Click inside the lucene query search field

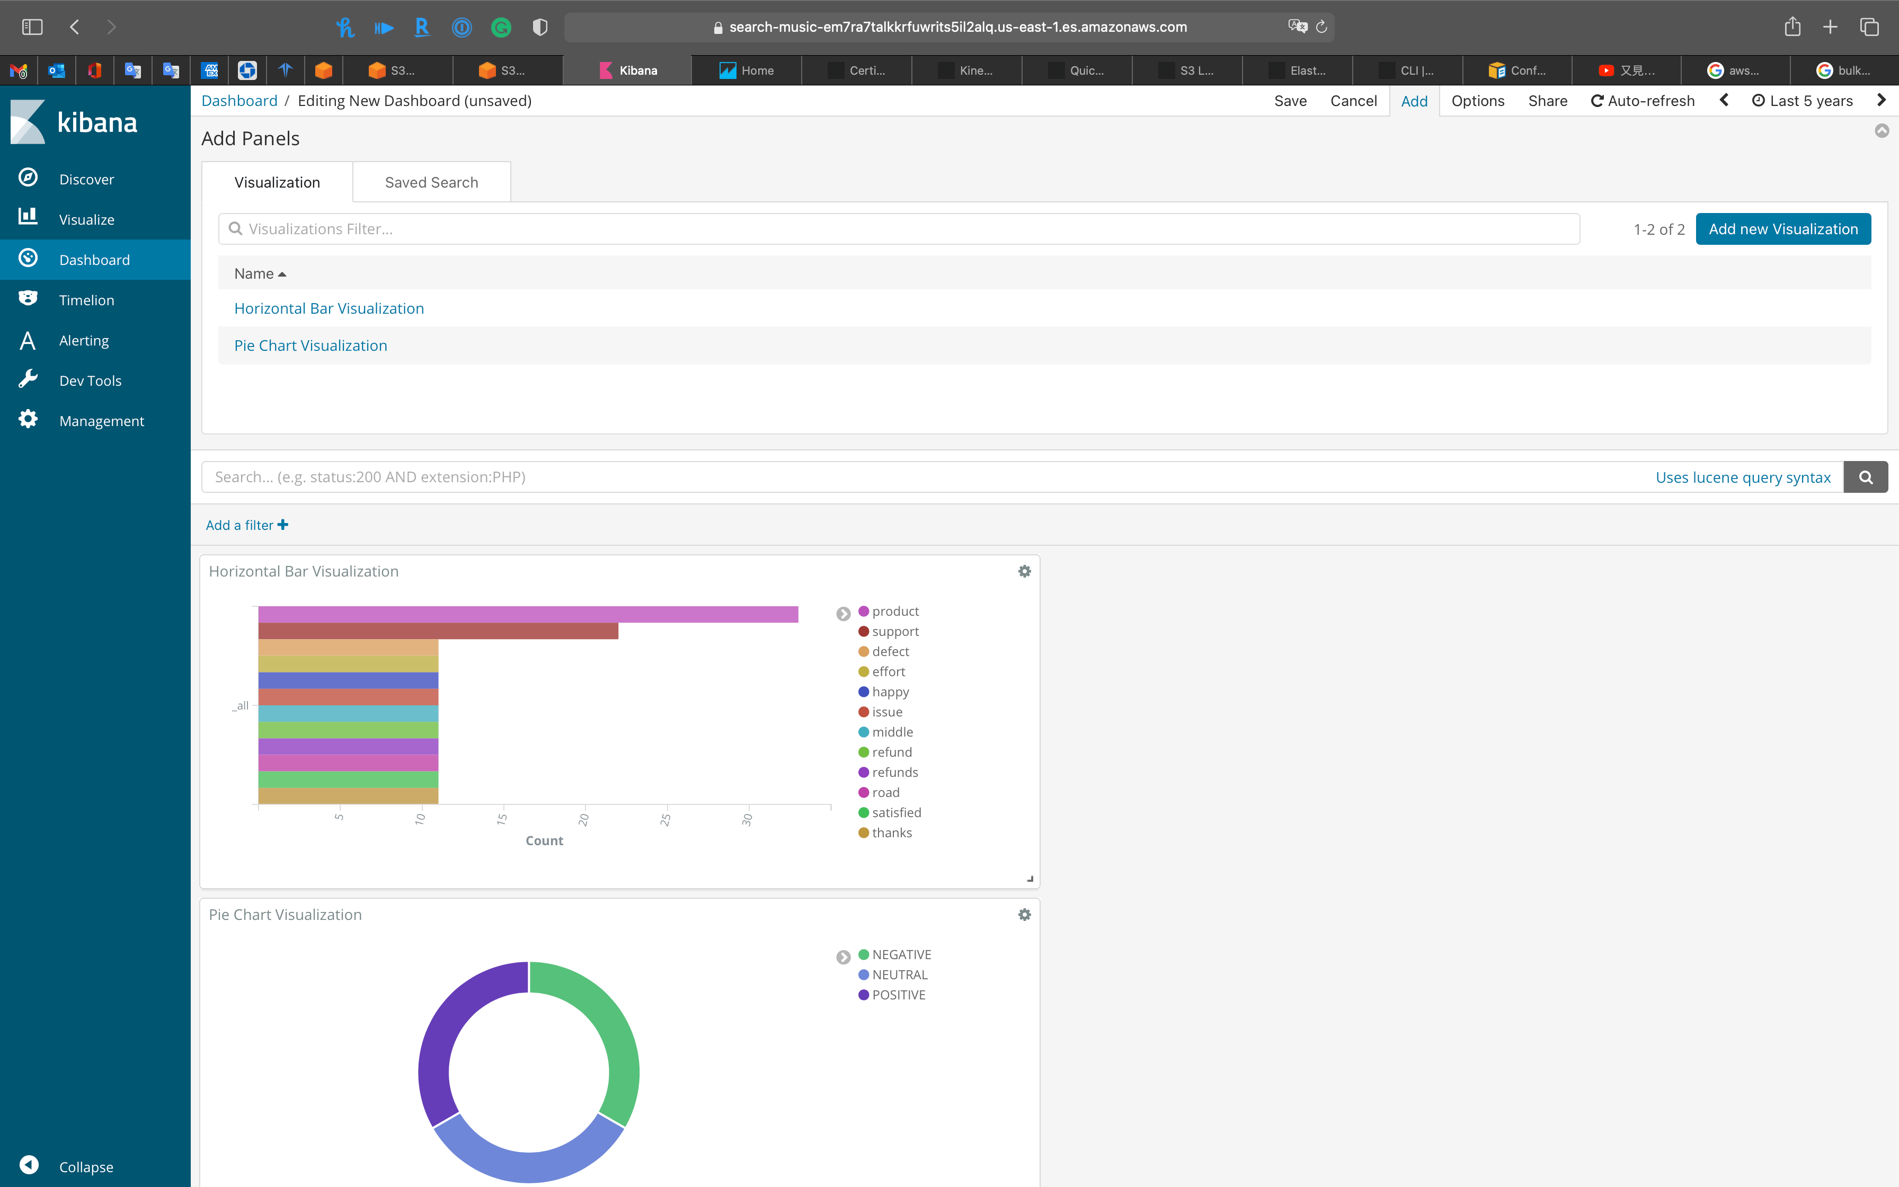[628, 476]
